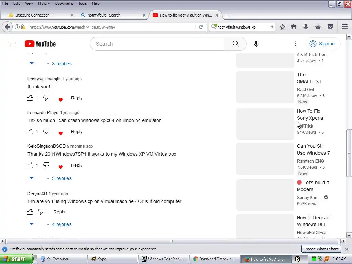Click horizontal scrollbar right arrow
The width and height of the screenshot is (352, 264).
click(x=343, y=241)
